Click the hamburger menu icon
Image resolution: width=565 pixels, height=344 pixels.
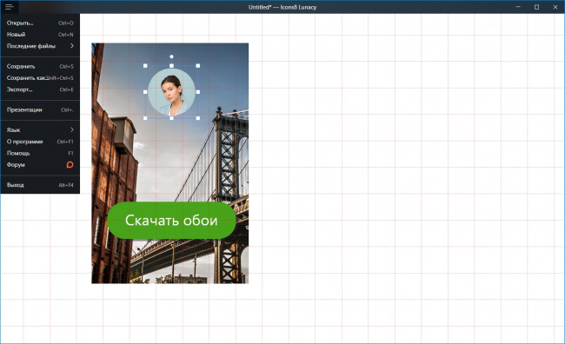click(10, 7)
